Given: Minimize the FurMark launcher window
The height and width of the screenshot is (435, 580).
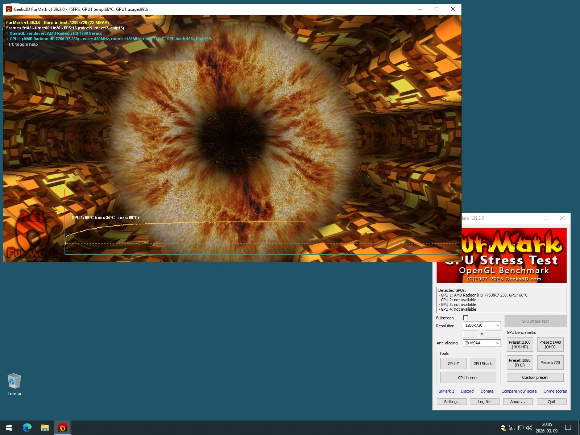Looking at the screenshot, I should (529, 218).
